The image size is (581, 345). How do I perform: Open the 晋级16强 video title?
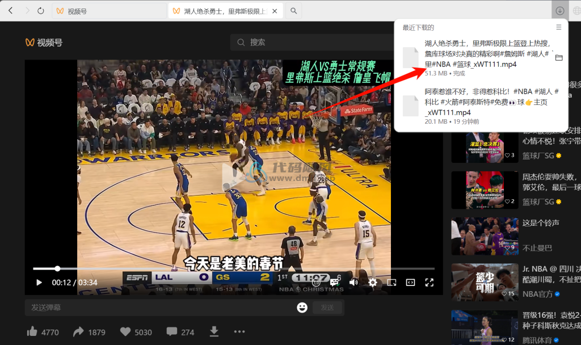[551, 320]
